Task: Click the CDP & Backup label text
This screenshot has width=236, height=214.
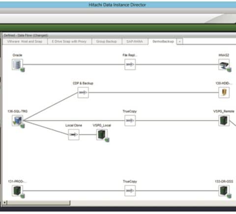Action: [83, 83]
